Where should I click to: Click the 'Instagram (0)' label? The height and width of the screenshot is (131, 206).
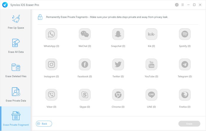(51, 76)
